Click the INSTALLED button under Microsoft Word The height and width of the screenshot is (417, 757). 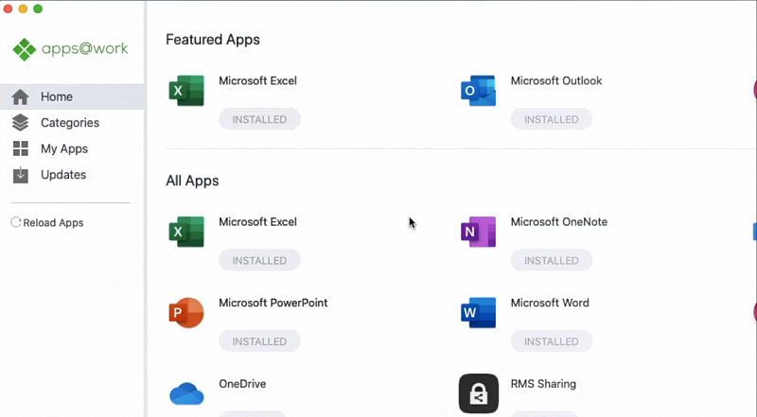point(552,341)
